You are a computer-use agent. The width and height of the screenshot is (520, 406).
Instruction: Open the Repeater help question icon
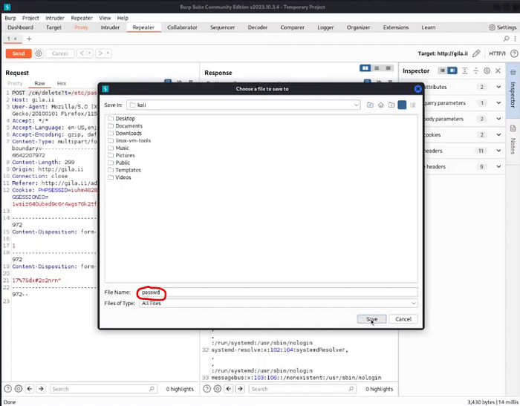(514, 53)
